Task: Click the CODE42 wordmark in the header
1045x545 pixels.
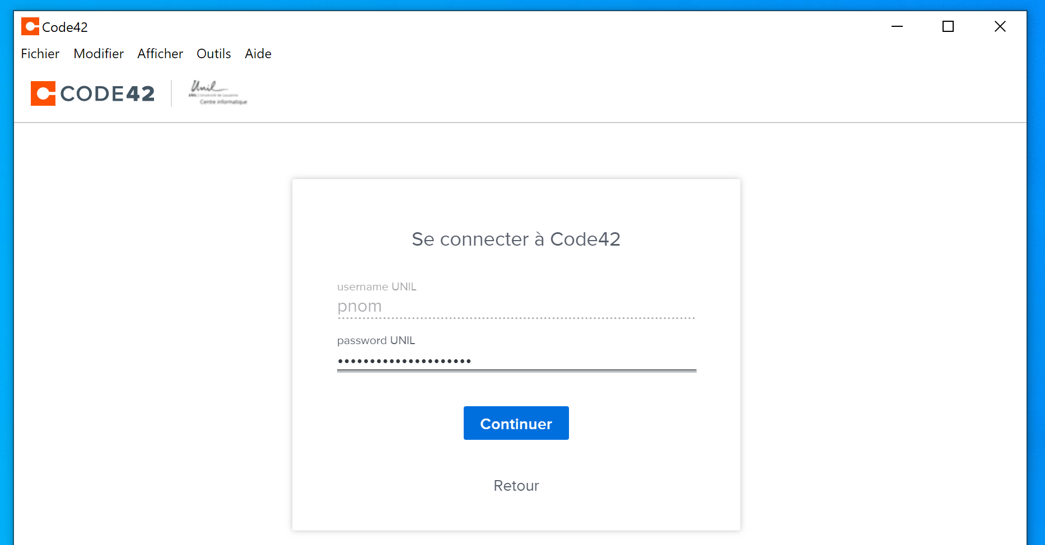Action: click(108, 93)
